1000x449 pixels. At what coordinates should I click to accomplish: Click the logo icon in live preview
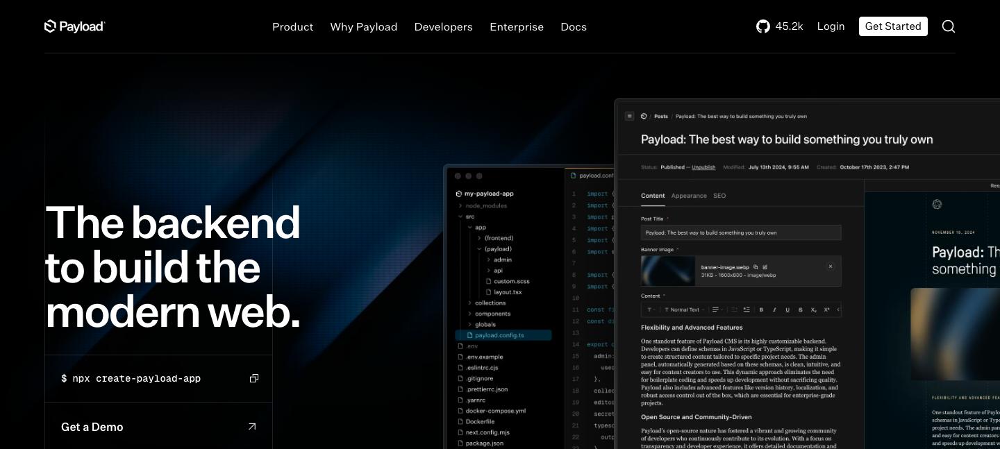937,204
